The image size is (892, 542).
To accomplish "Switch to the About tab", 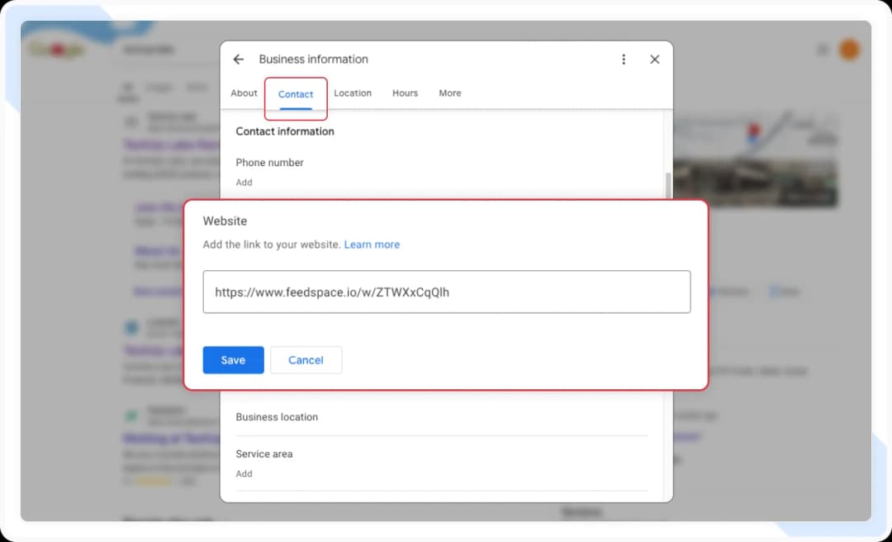I will point(244,93).
